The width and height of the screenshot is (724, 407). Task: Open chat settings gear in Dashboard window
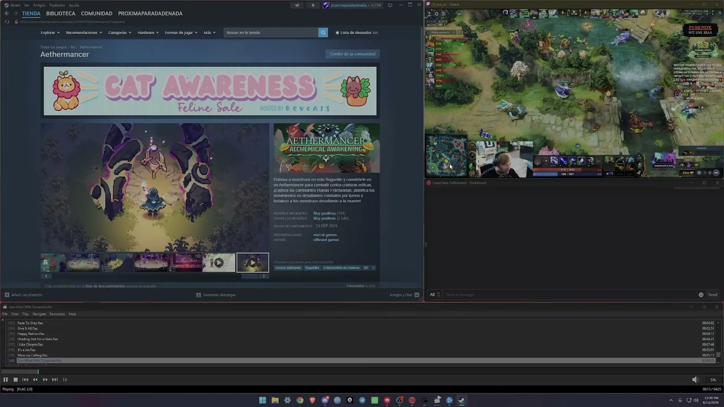coord(701,295)
